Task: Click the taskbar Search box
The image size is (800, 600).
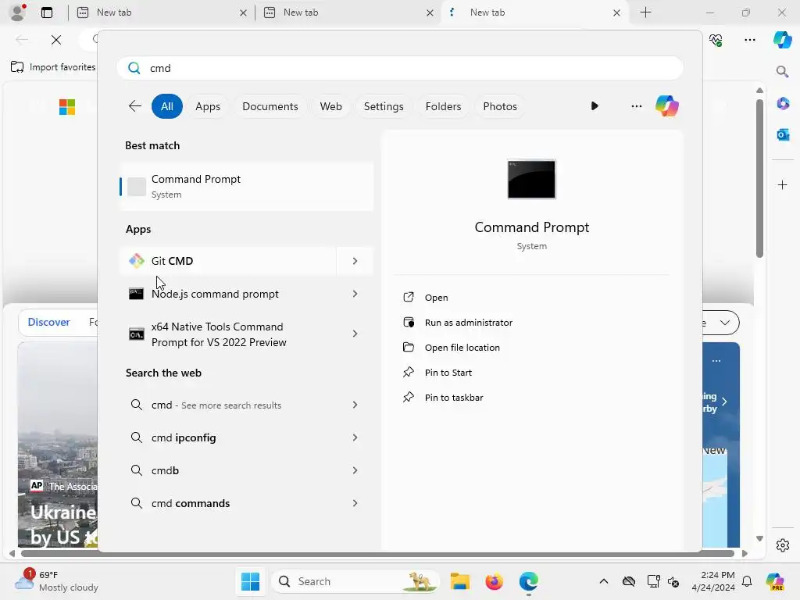Action: pos(355,581)
